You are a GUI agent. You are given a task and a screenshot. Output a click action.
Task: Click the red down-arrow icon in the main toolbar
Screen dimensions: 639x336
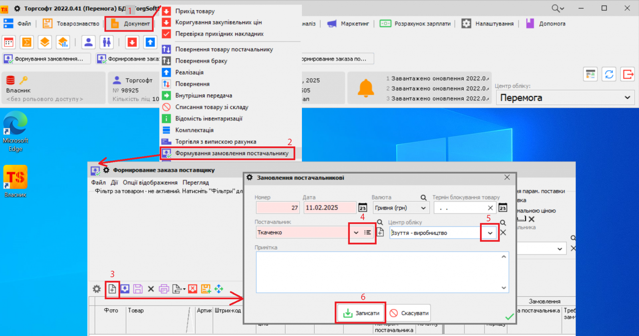(x=132, y=42)
